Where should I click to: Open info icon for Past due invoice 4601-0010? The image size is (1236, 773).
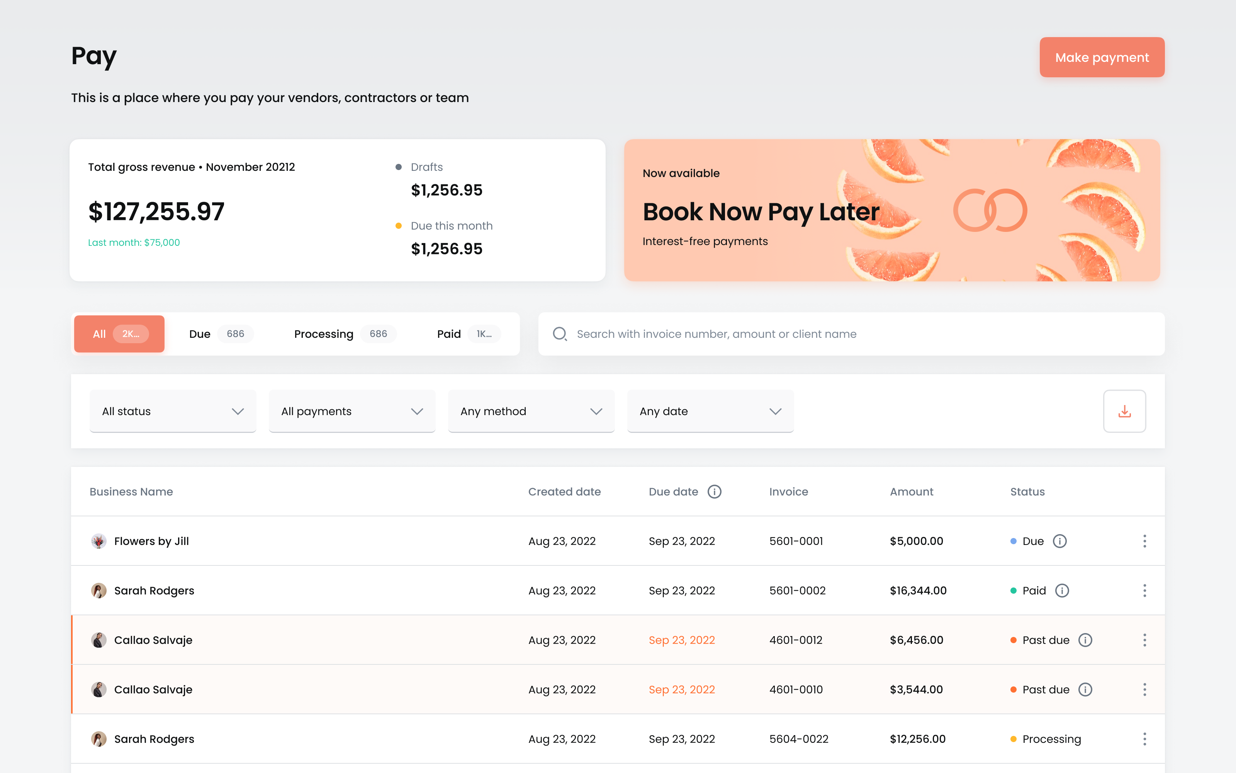coord(1085,690)
